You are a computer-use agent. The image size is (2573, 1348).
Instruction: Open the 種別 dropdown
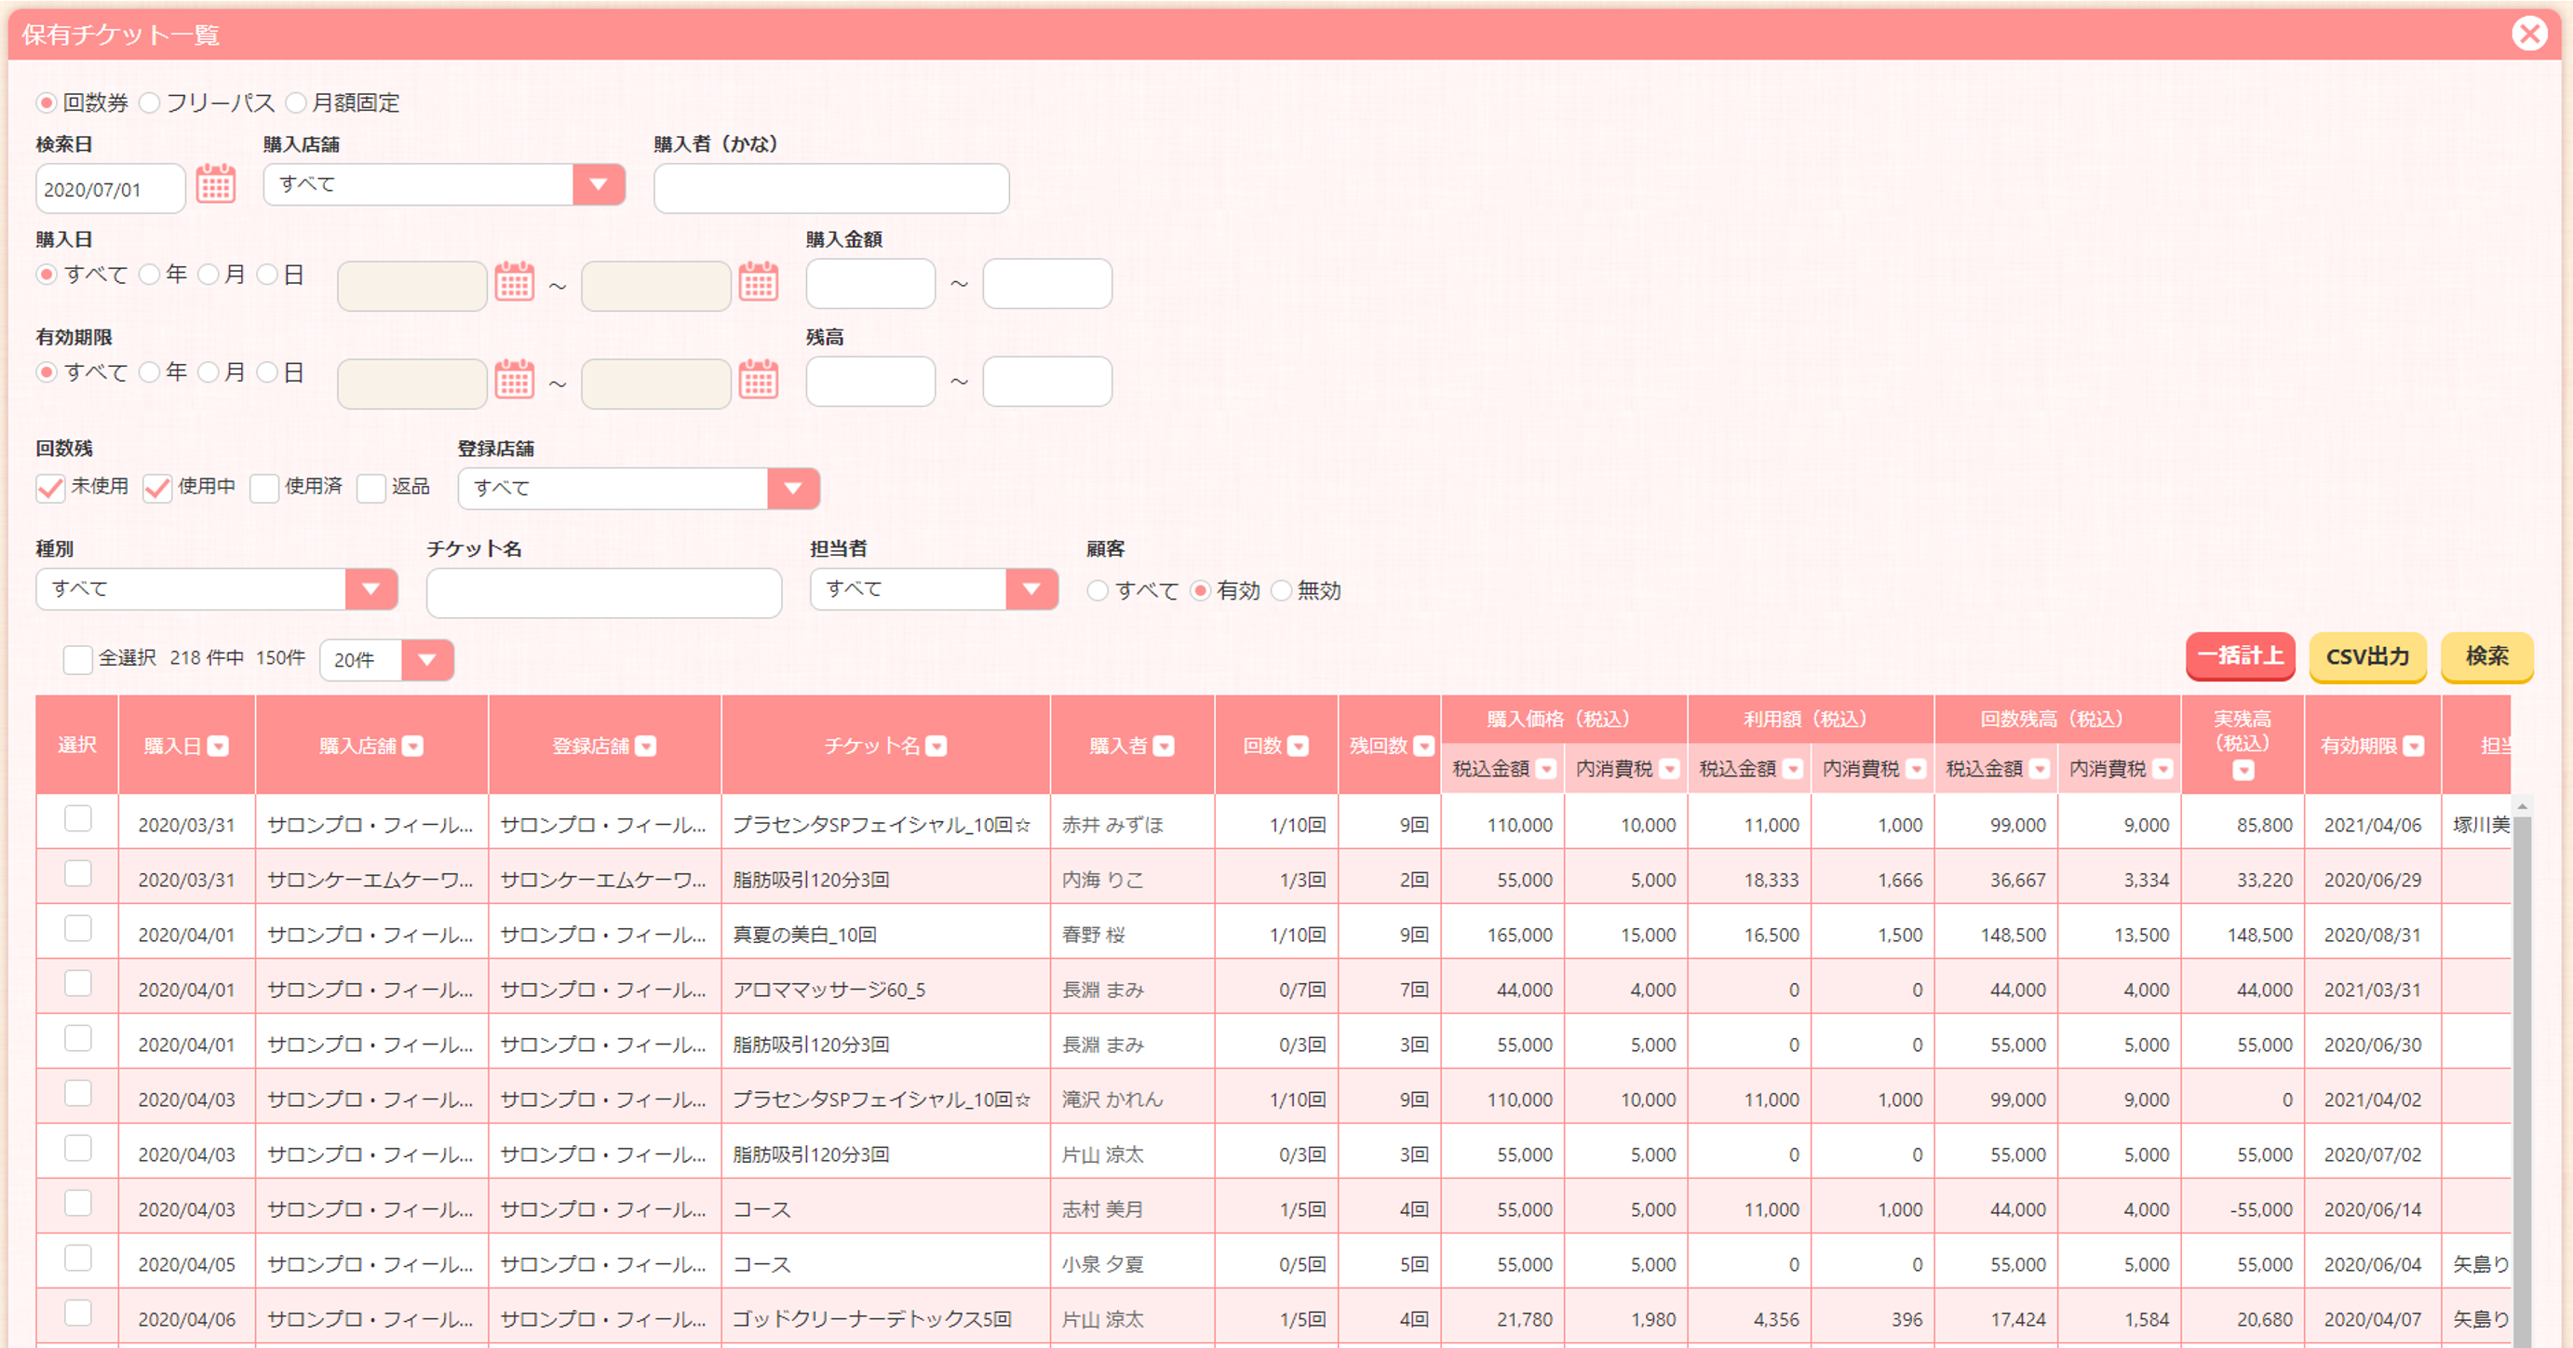pyautogui.click(x=216, y=589)
